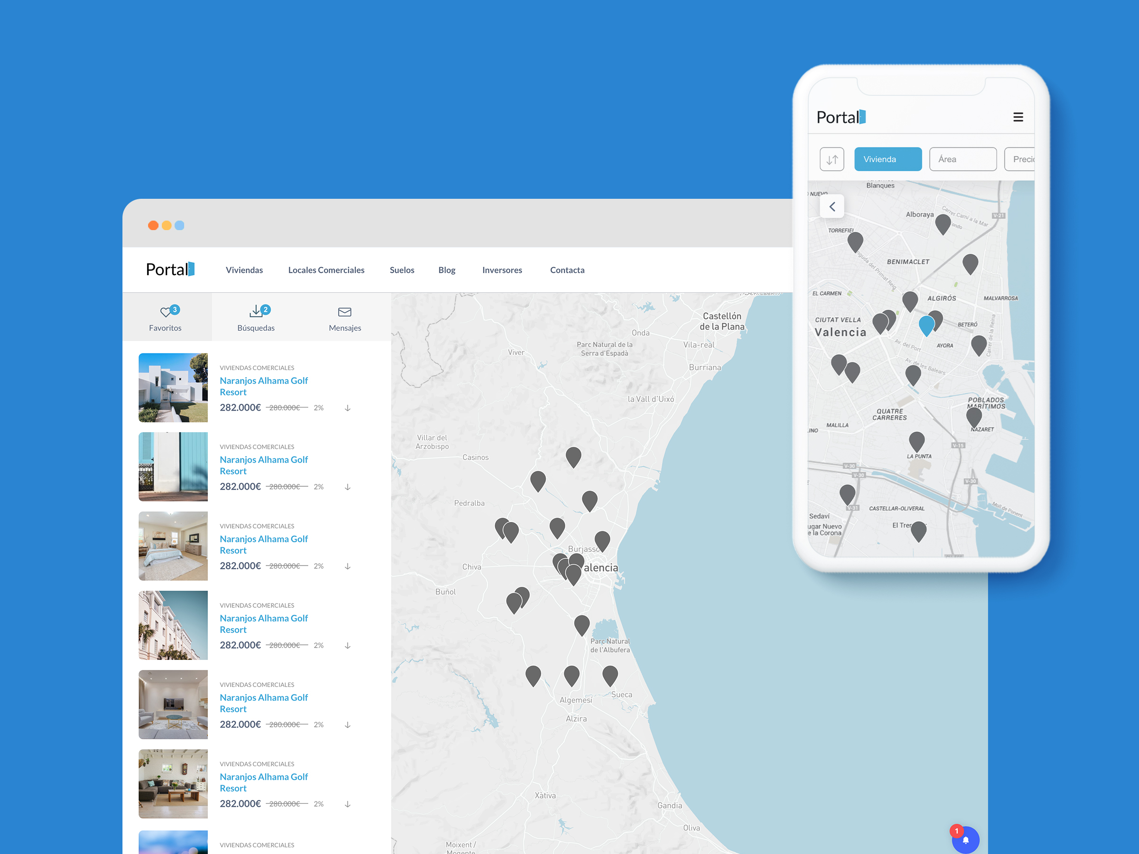This screenshot has height=854, width=1139.
Task: Click the notification bell button
Action: [x=965, y=840]
